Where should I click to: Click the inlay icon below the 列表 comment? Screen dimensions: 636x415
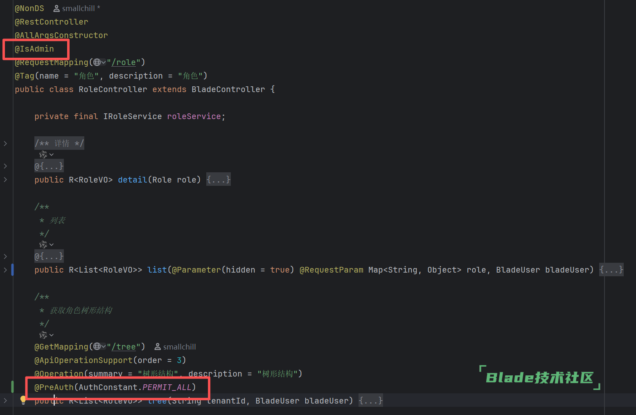tap(43, 245)
